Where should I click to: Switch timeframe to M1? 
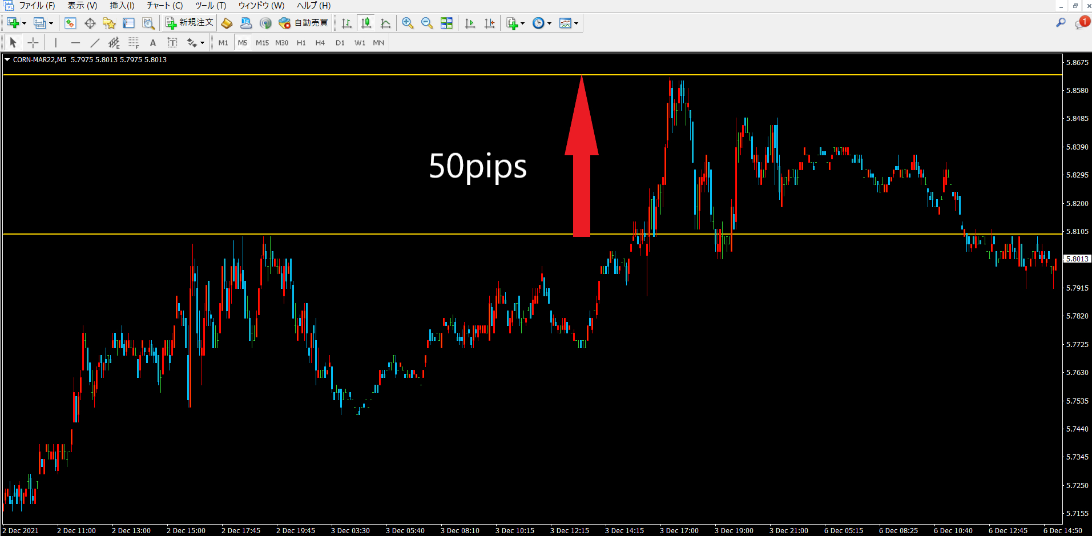point(223,43)
